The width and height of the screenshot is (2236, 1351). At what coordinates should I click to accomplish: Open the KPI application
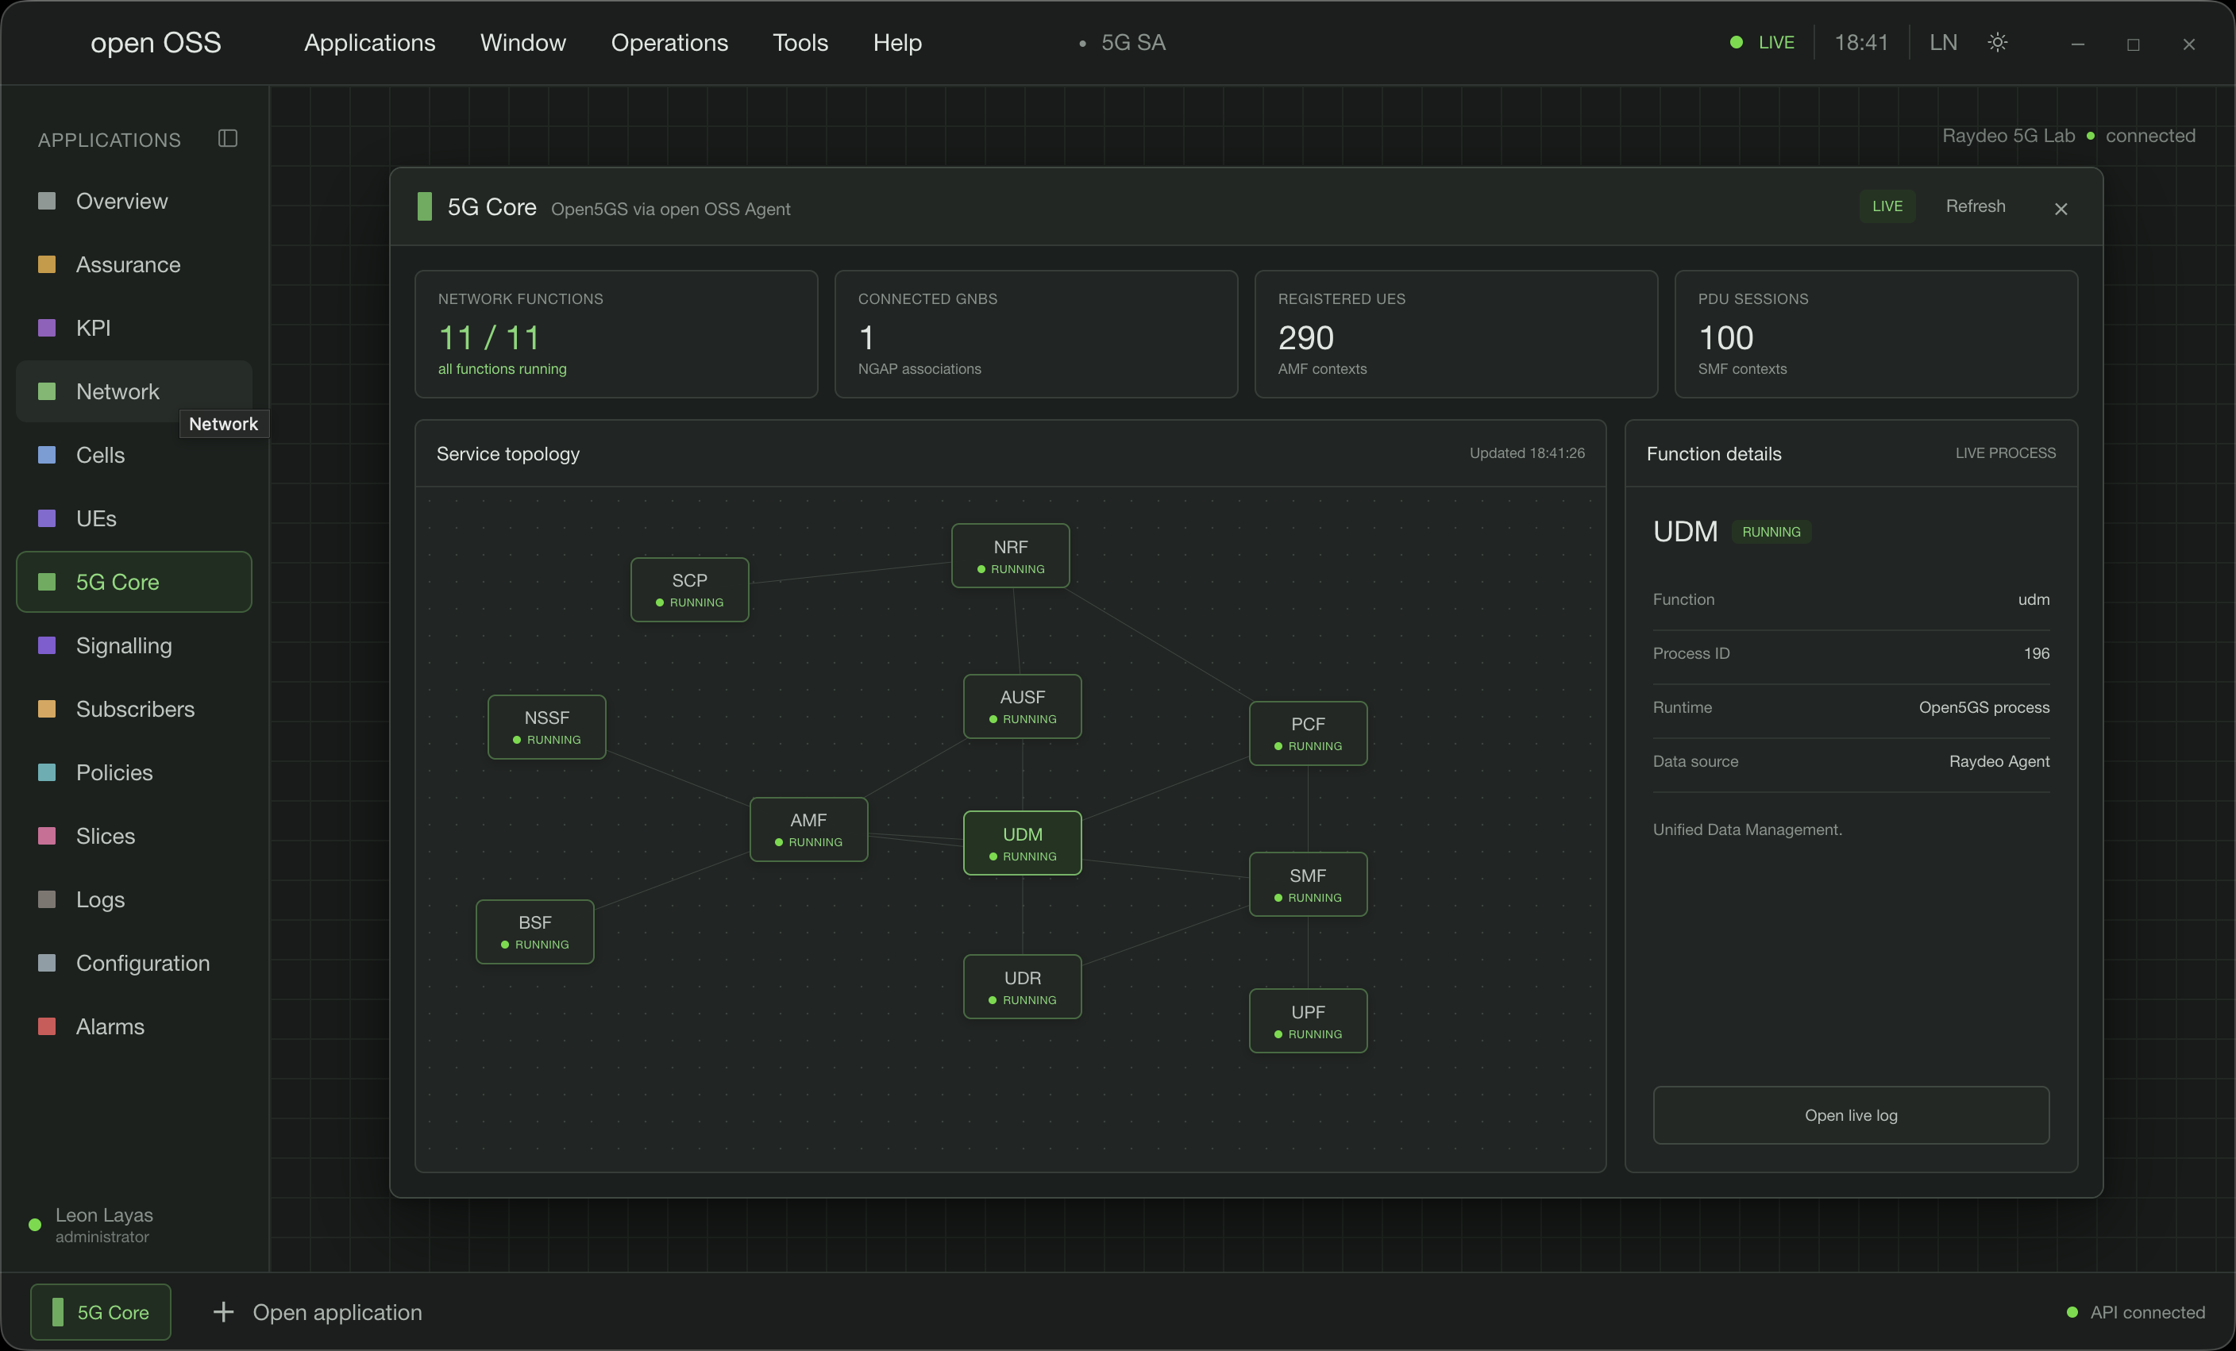134,328
